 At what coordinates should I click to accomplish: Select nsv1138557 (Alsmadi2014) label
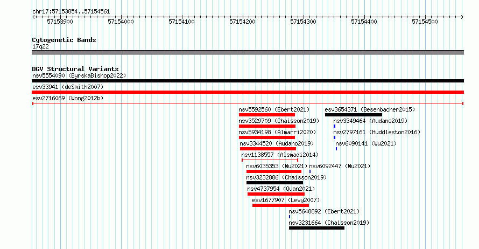coord(280,155)
